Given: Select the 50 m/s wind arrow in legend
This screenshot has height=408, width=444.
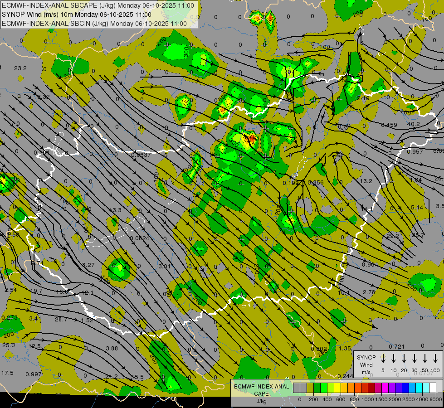Looking at the screenshot, I should click(x=425, y=359).
